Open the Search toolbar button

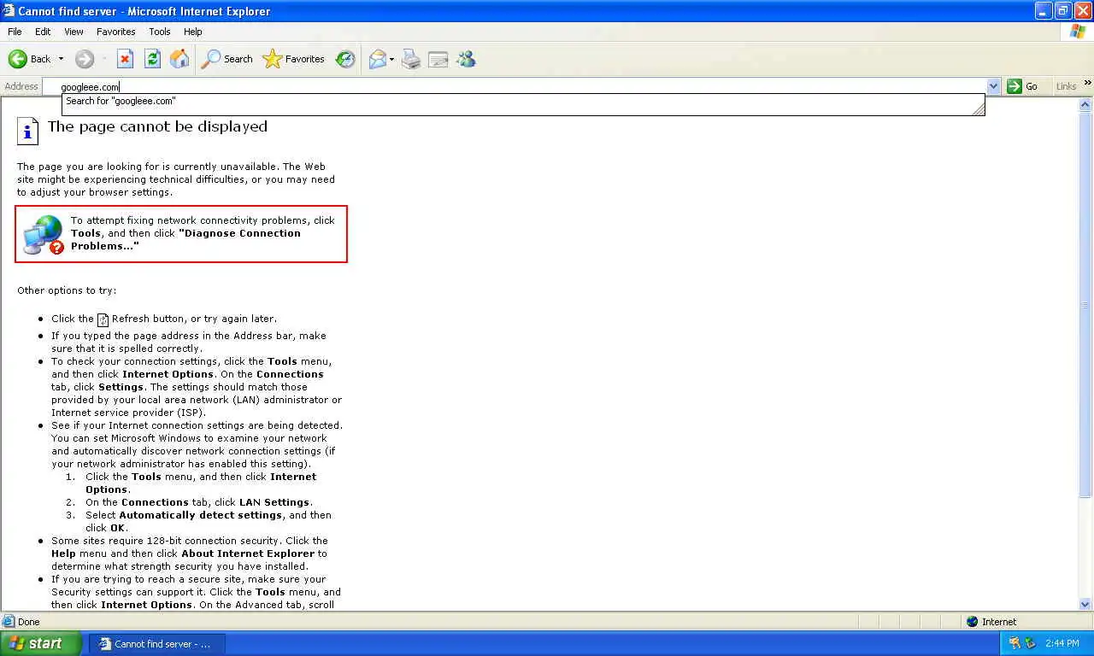(226, 59)
